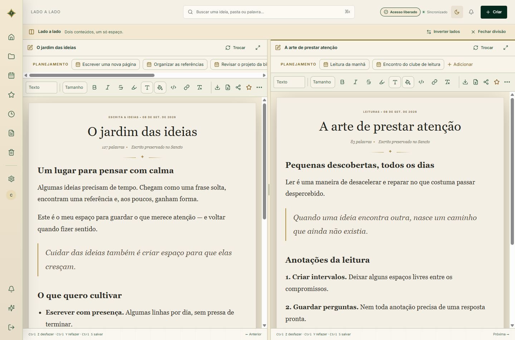Insert link in right toolbar
This screenshot has width=515, height=340.
[435, 82]
